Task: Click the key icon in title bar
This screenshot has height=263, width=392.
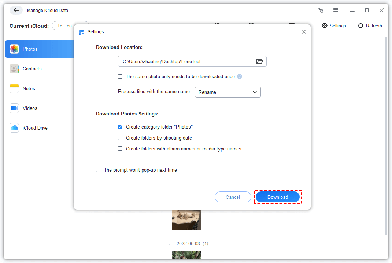Action: 321,11
